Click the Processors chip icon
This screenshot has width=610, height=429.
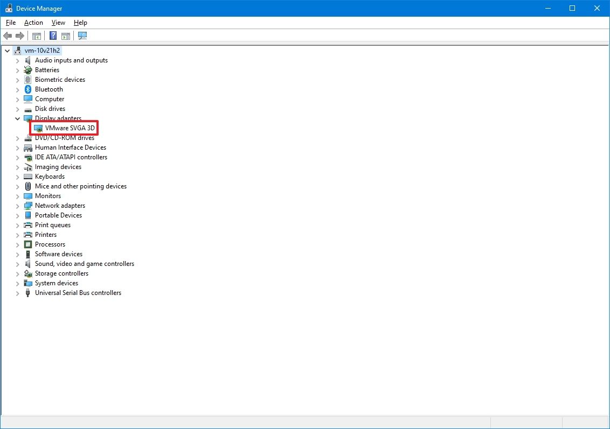tap(28, 244)
